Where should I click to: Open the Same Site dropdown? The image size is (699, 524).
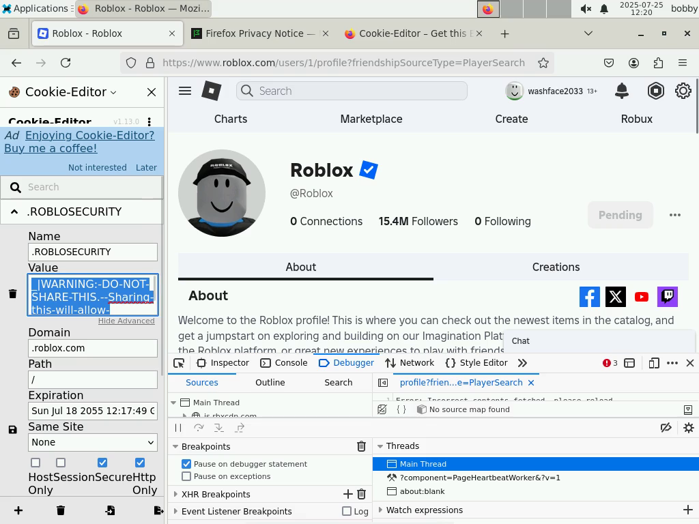93,442
